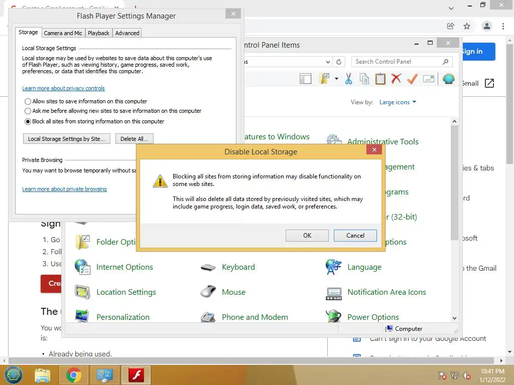Open Chrome three-dot menu
Viewport: 514px width, 385px height.
coord(503,26)
